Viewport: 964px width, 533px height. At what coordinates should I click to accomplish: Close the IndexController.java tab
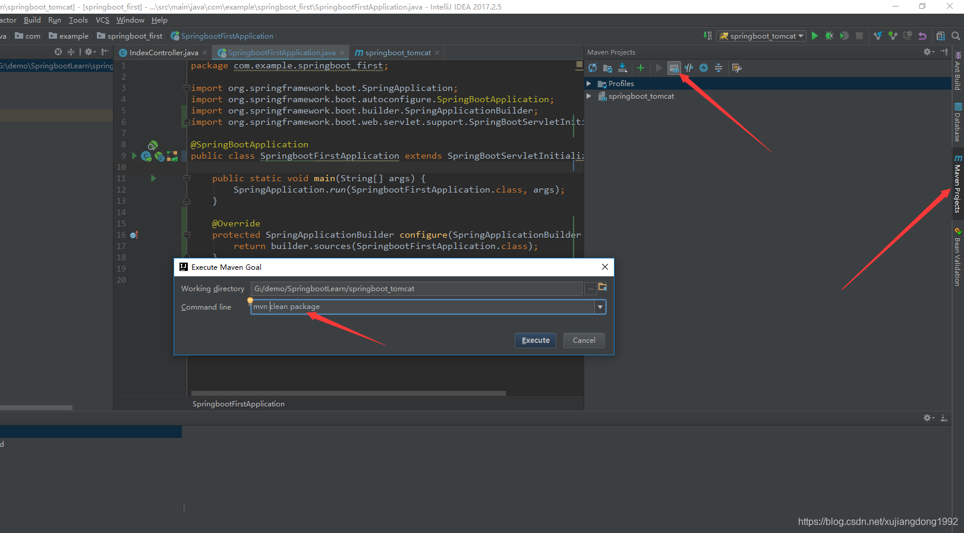click(x=205, y=53)
